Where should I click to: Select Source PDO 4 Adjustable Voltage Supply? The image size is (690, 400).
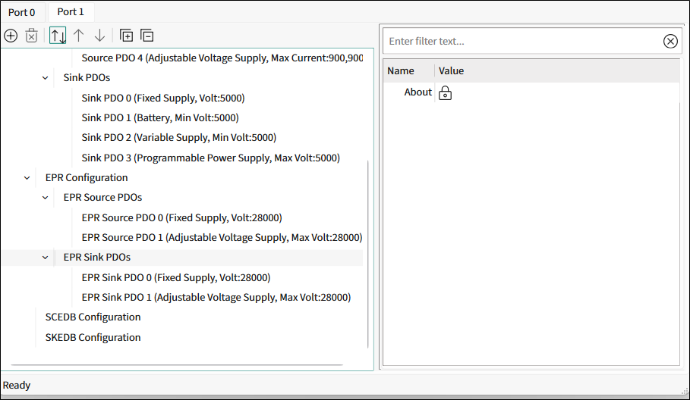click(x=222, y=58)
